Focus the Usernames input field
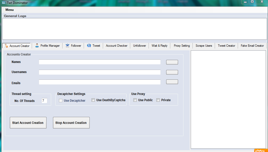Screen dimensions: 268x152 tap(100, 72)
